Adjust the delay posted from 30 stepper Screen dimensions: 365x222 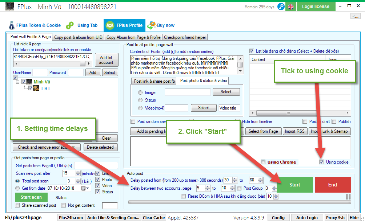click(x=235, y=180)
